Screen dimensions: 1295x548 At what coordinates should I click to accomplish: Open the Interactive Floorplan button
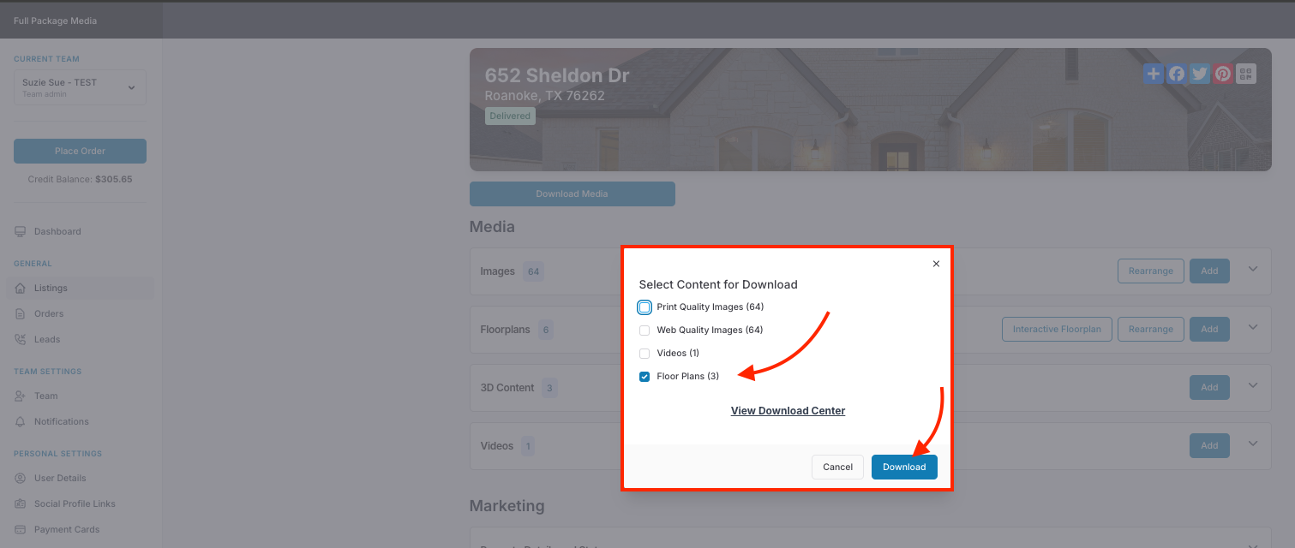tap(1057, 330)
